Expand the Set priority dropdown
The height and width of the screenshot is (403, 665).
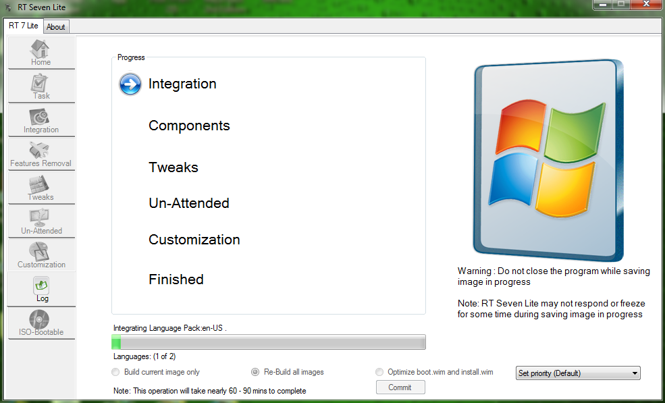pyautogui.click(x=578, y=373)
